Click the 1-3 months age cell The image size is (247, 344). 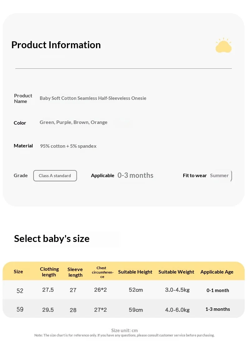pyautogui.click(x=218, y=309)
